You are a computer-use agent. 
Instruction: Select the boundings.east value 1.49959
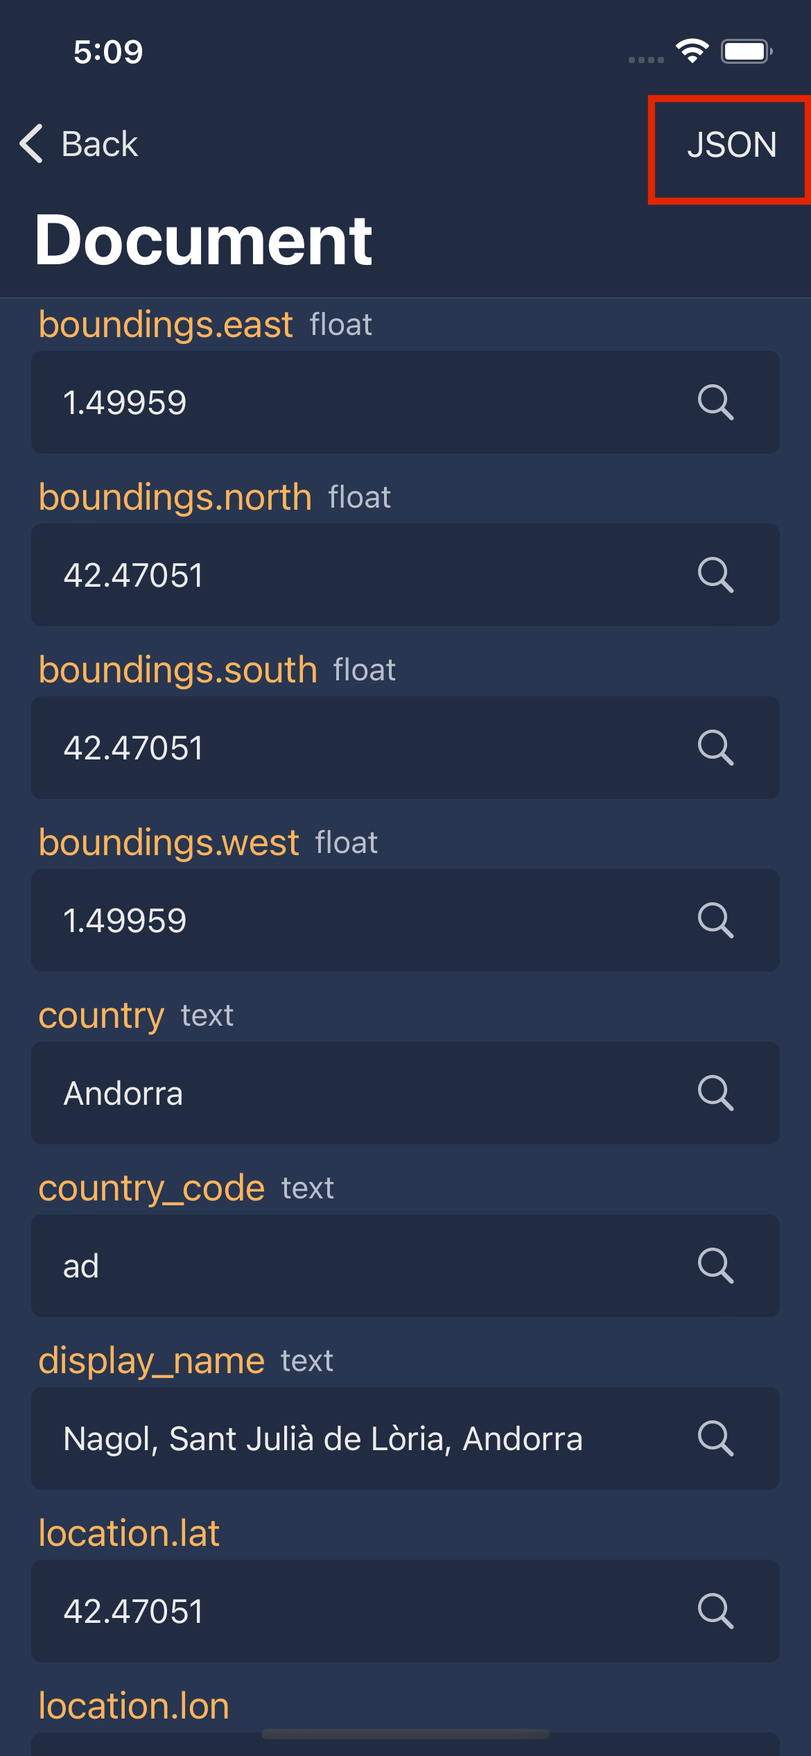click(x=125, y=403)
